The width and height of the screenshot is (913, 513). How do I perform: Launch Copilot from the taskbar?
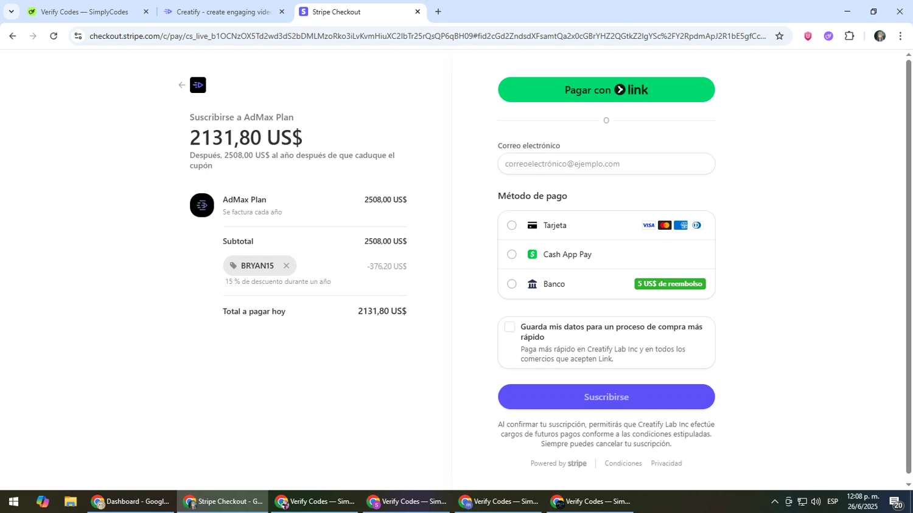coord(42,501)
